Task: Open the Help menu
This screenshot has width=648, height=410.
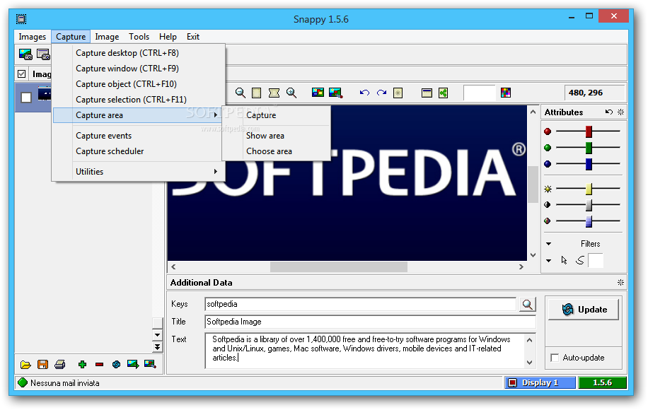Action: pos(168,36)
